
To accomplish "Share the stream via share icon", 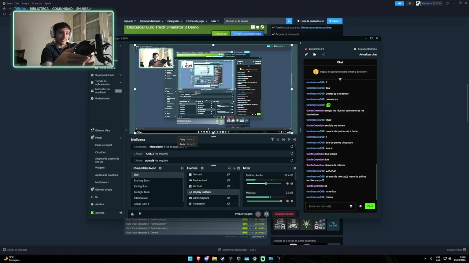I will (323, 54).
